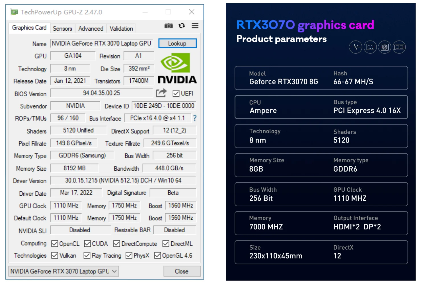Screen dimensions: 427x284
Task: Click the Memory value 7000 MHZ
Action: 266,227
